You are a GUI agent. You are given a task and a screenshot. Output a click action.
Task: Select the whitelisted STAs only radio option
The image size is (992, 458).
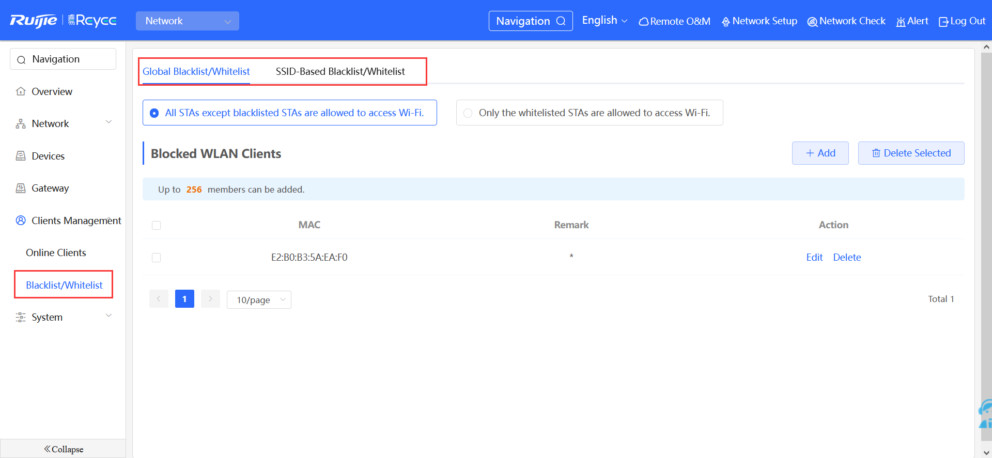pos(468,113)
